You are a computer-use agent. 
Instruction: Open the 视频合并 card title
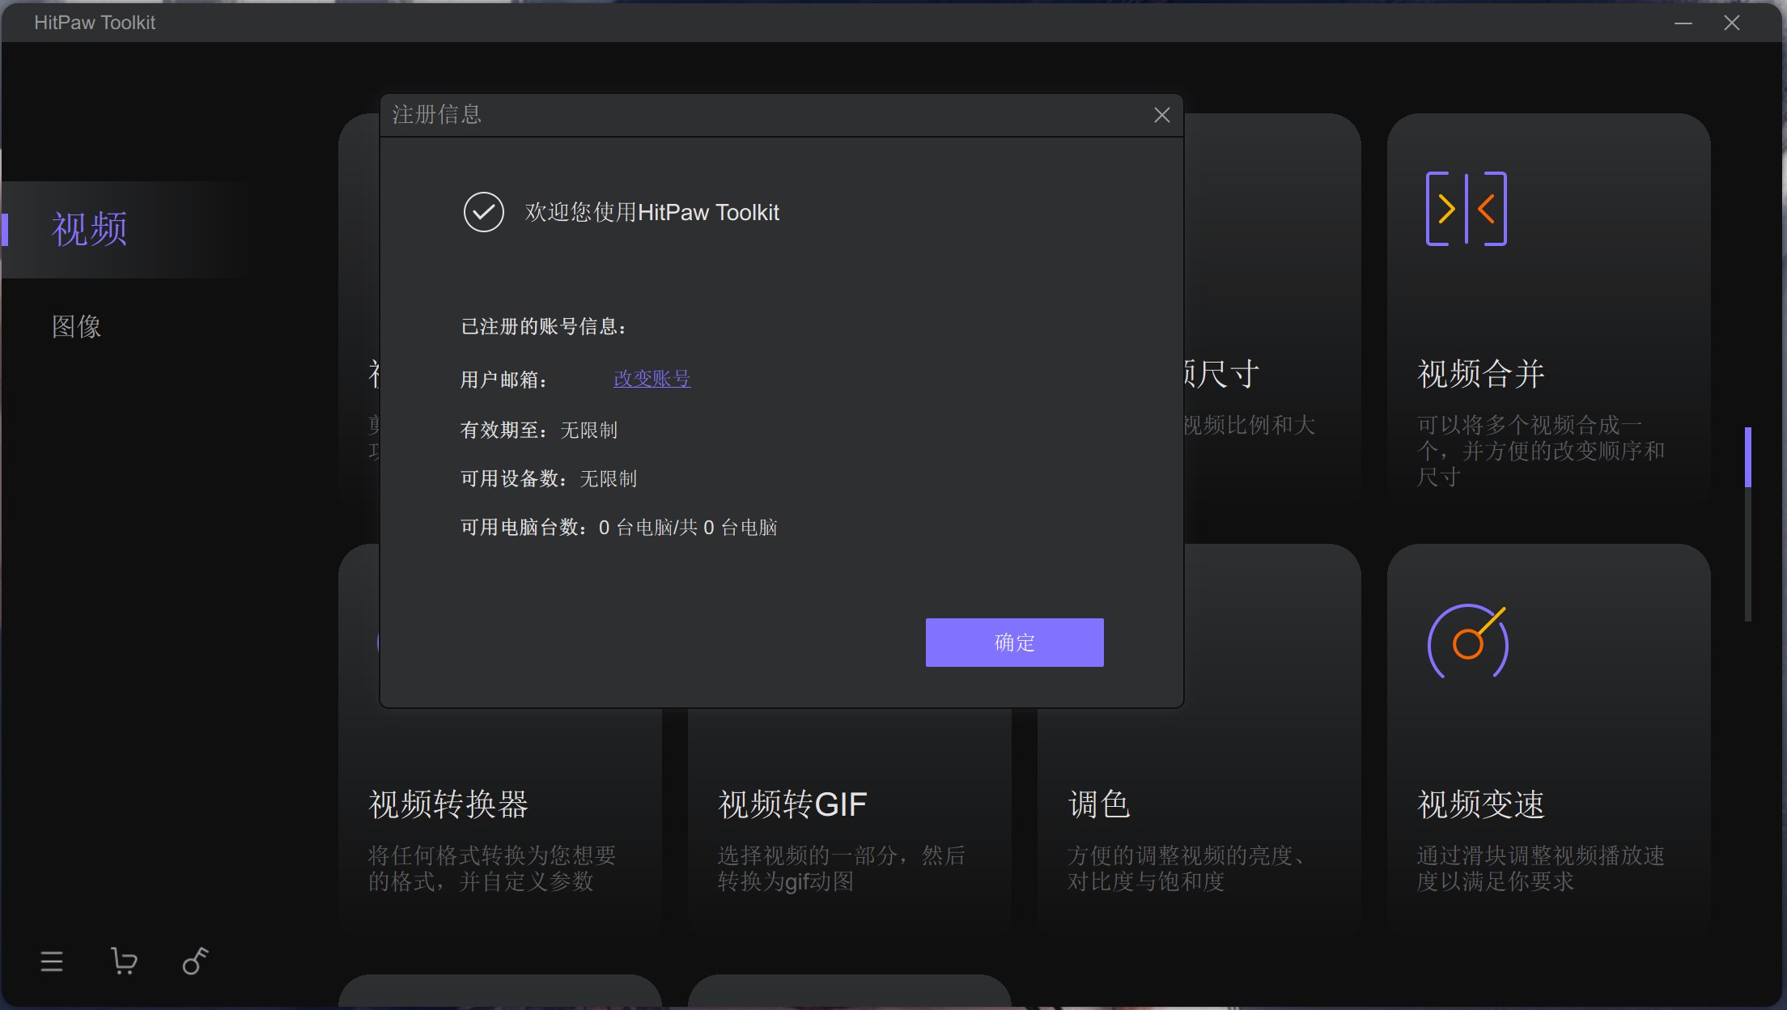1480,374
